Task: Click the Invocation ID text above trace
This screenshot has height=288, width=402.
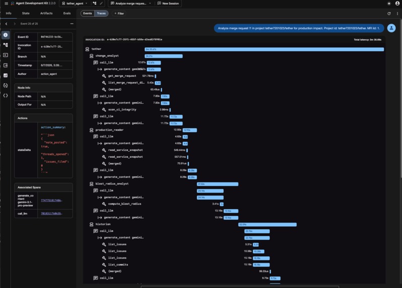Action: pyautogui.click(x=124, y=40)
